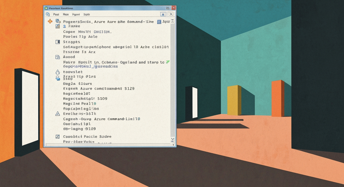Select the 'Pou-ies 11p Aate' row
Viewport: 344px width, 187px height.
point(80,37)
